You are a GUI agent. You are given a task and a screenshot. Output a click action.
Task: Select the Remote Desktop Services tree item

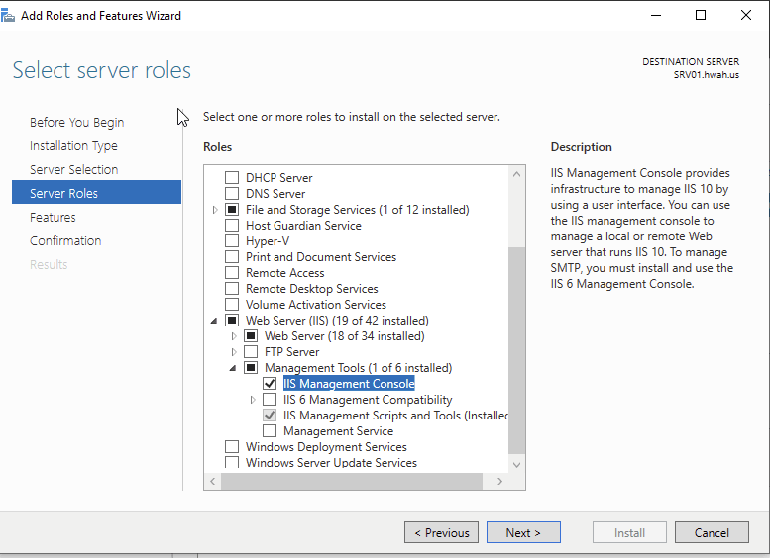click(311, 289)
